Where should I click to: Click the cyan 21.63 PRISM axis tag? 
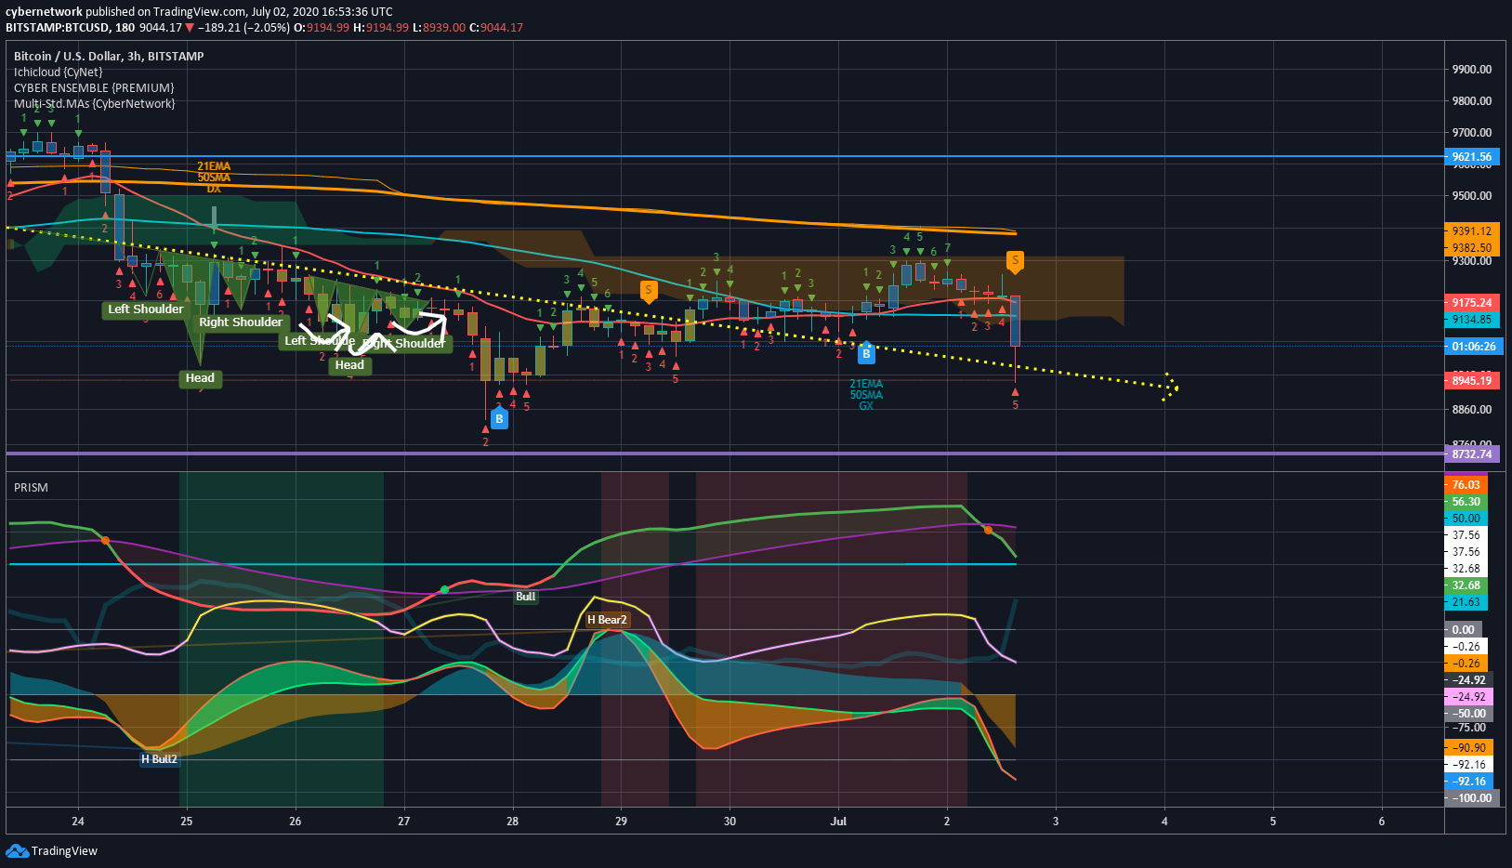tap(1466, 602)
